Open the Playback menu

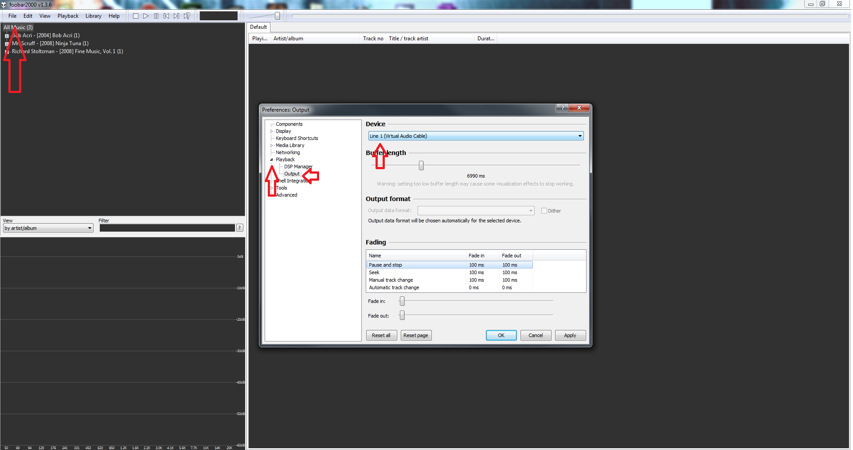(68, 16)
